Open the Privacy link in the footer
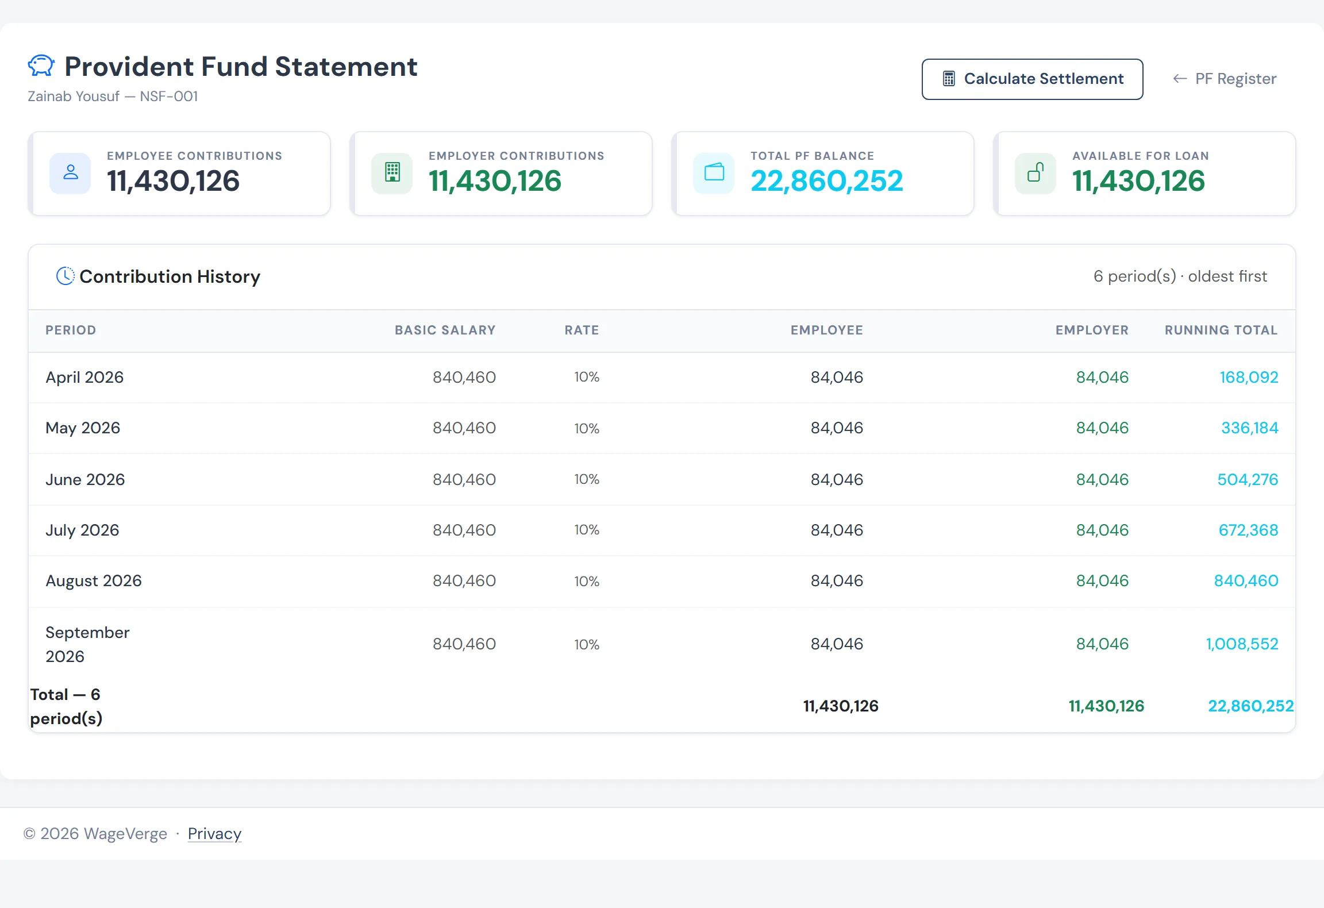The image size is (1324, 908). (x=214, y=833)
